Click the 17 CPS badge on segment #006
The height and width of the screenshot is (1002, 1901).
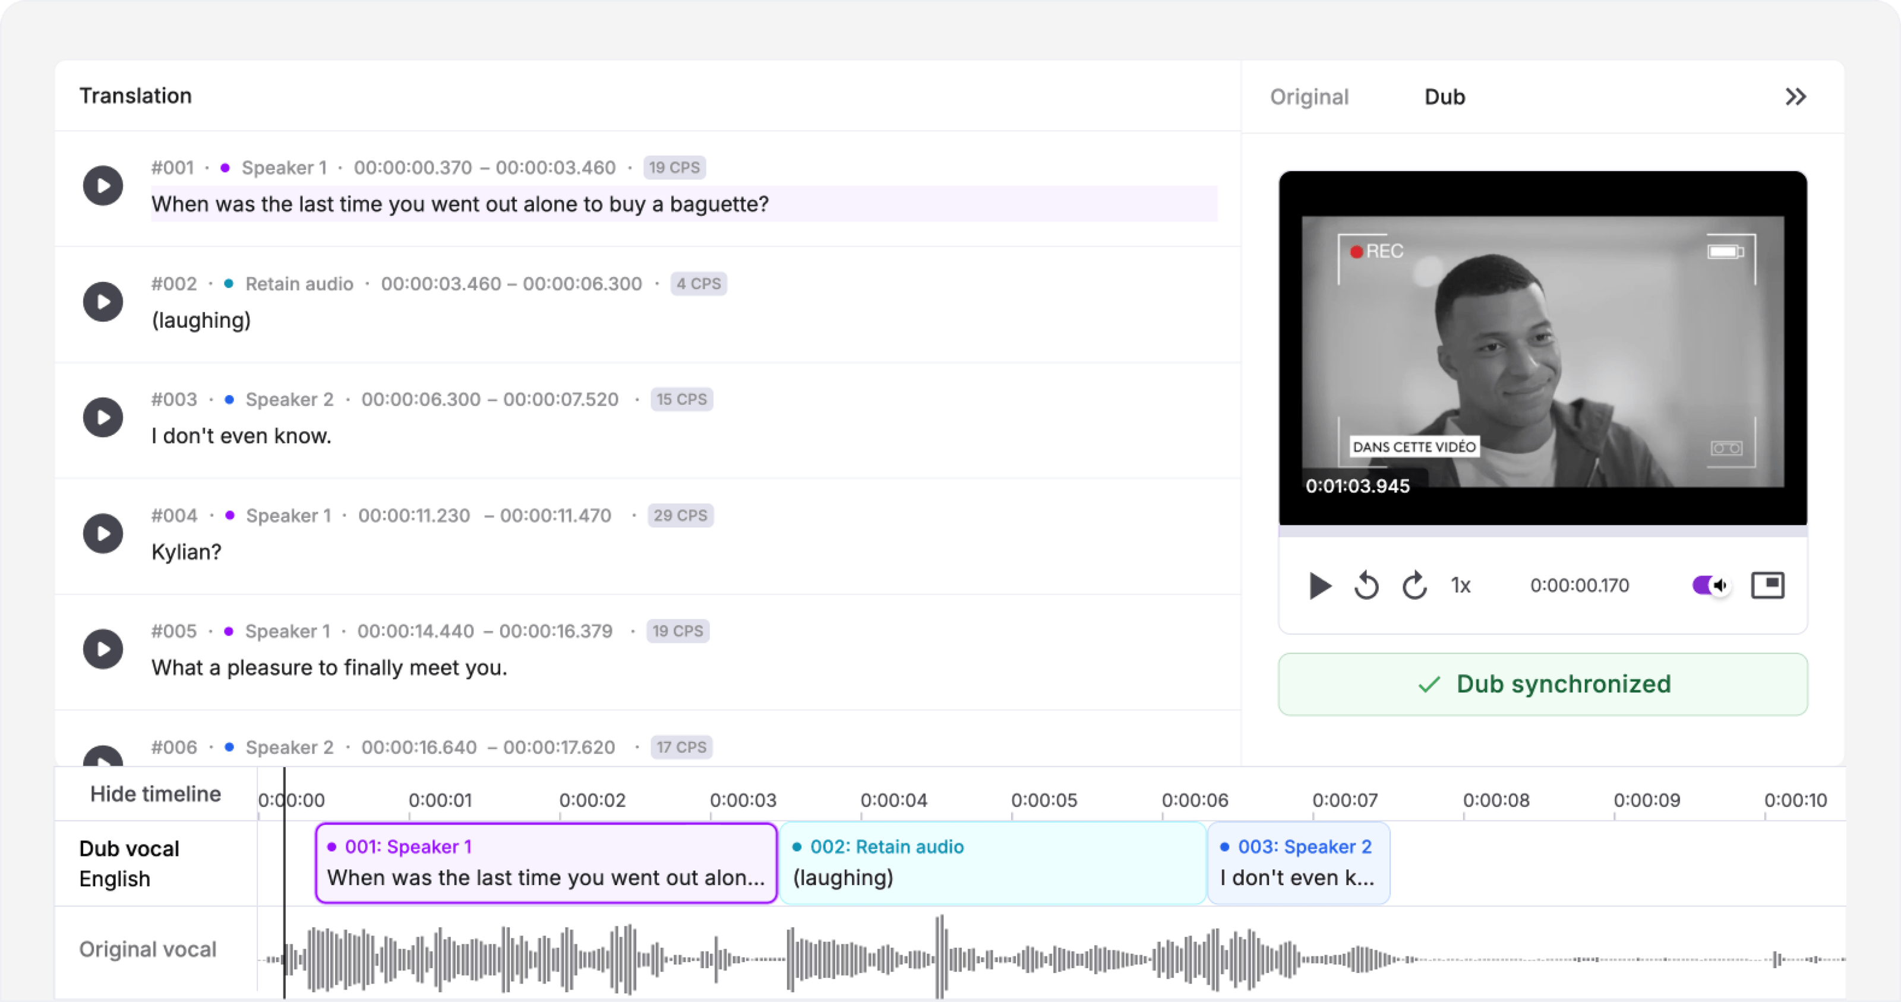[681, 747]
